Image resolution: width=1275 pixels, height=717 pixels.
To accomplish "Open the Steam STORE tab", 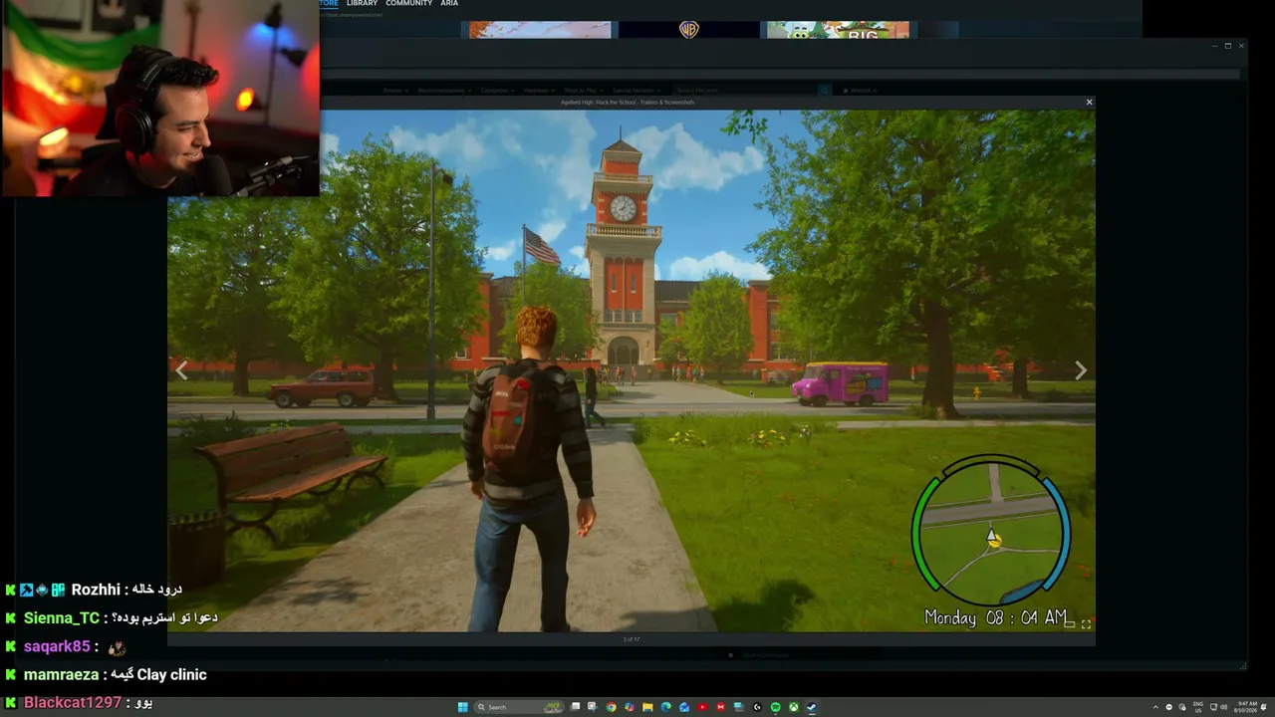I will (x=329, y=3).
